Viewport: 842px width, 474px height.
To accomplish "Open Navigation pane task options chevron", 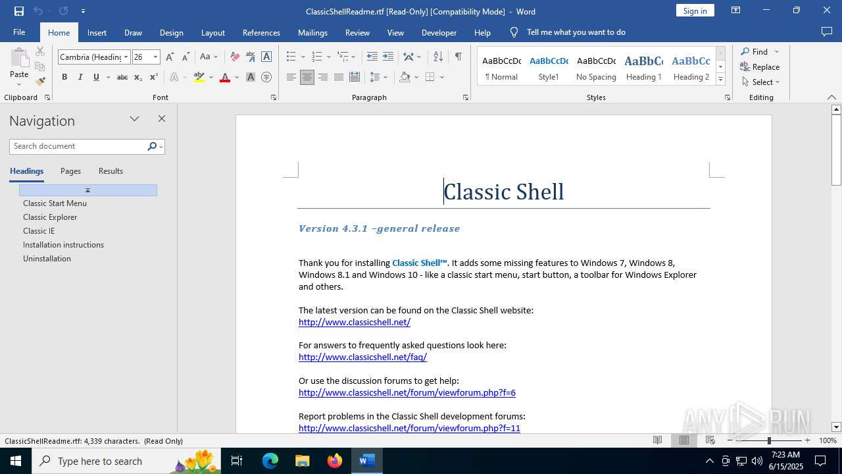I will [135, 119].
